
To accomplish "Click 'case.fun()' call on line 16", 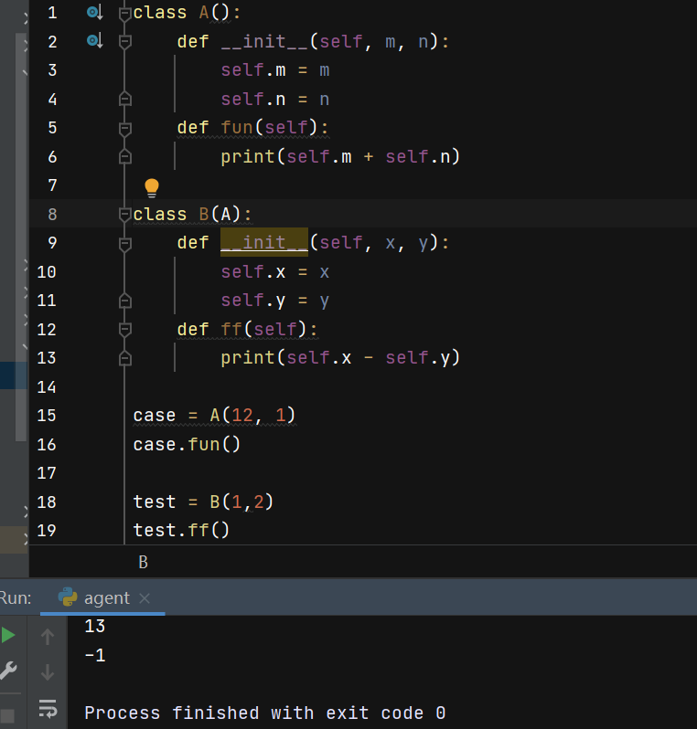I will pyautogui.click(x=187, y=445).
